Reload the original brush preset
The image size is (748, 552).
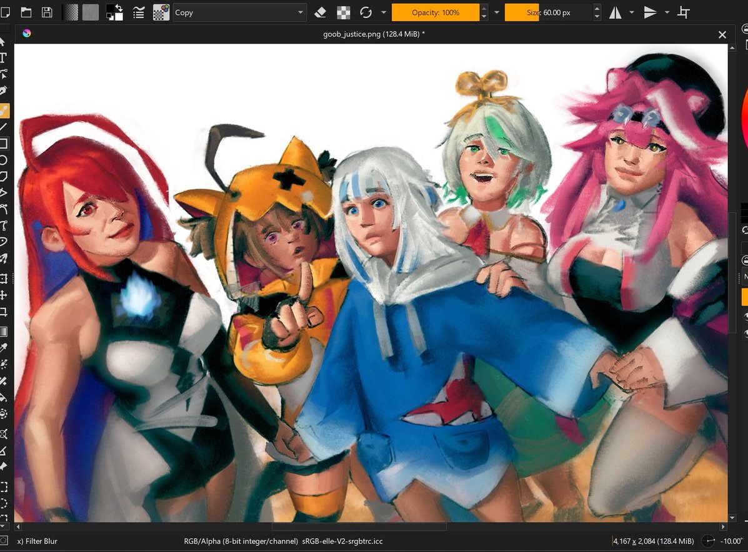[x=366, y=12]
